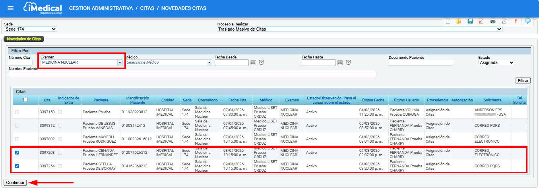Click the printer icon in toolbar

coord(493,21)
